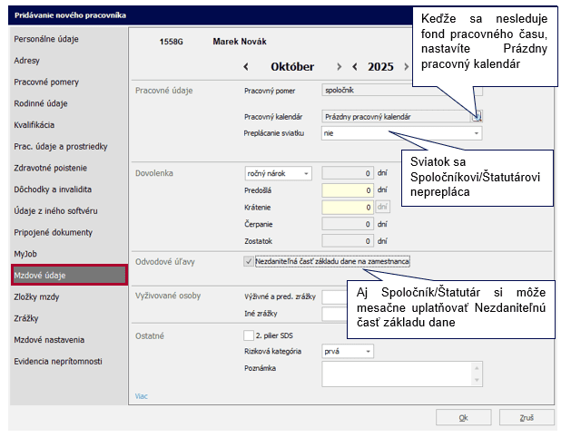Confirm the dialog with Ok
The height and width of the screenshot is (437, 561).
(463, 418)
